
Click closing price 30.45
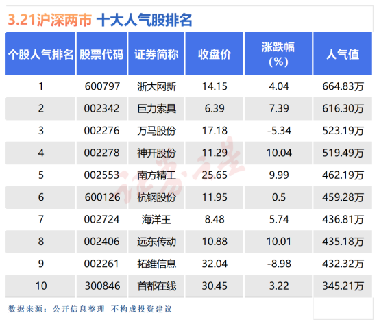215,286
